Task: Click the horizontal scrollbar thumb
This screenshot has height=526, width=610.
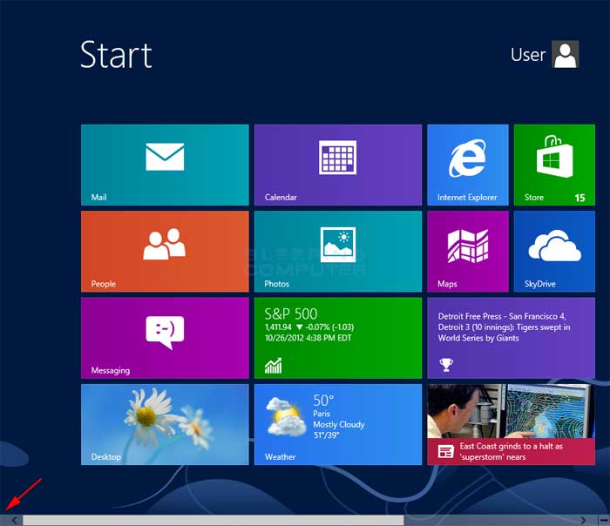Action: (213, 520)
